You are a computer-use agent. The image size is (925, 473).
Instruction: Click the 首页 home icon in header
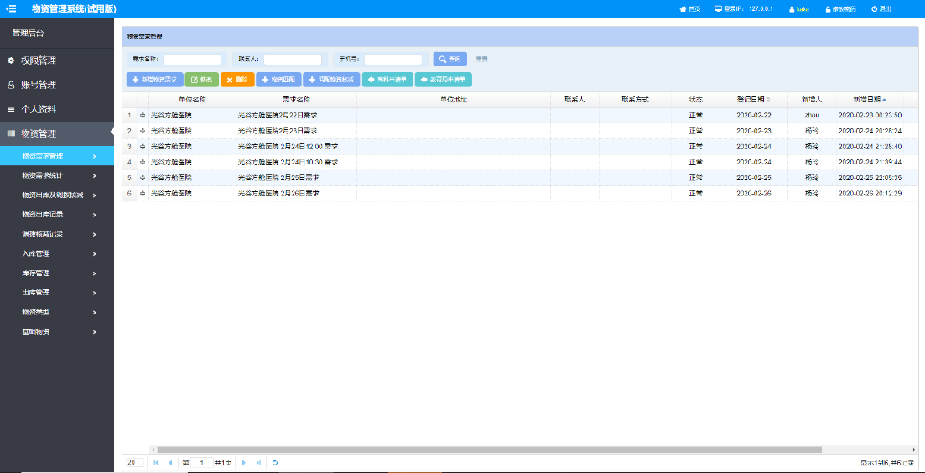pyautogui.click(x=683, y=8)
